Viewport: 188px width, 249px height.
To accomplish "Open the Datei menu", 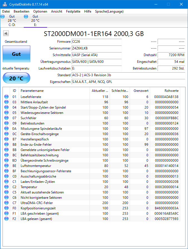I will coord(6,11).
